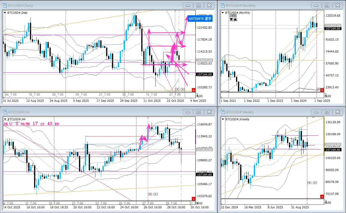Click the red plus icon in Monthly chart
Image resolution: width=346 pixels, height=213 pixels.
pyautogui.click(x=322, y=90)
